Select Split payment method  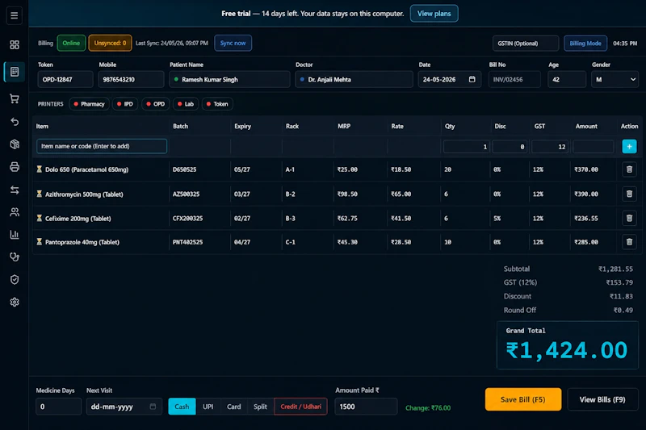click(x=260, y=407)
